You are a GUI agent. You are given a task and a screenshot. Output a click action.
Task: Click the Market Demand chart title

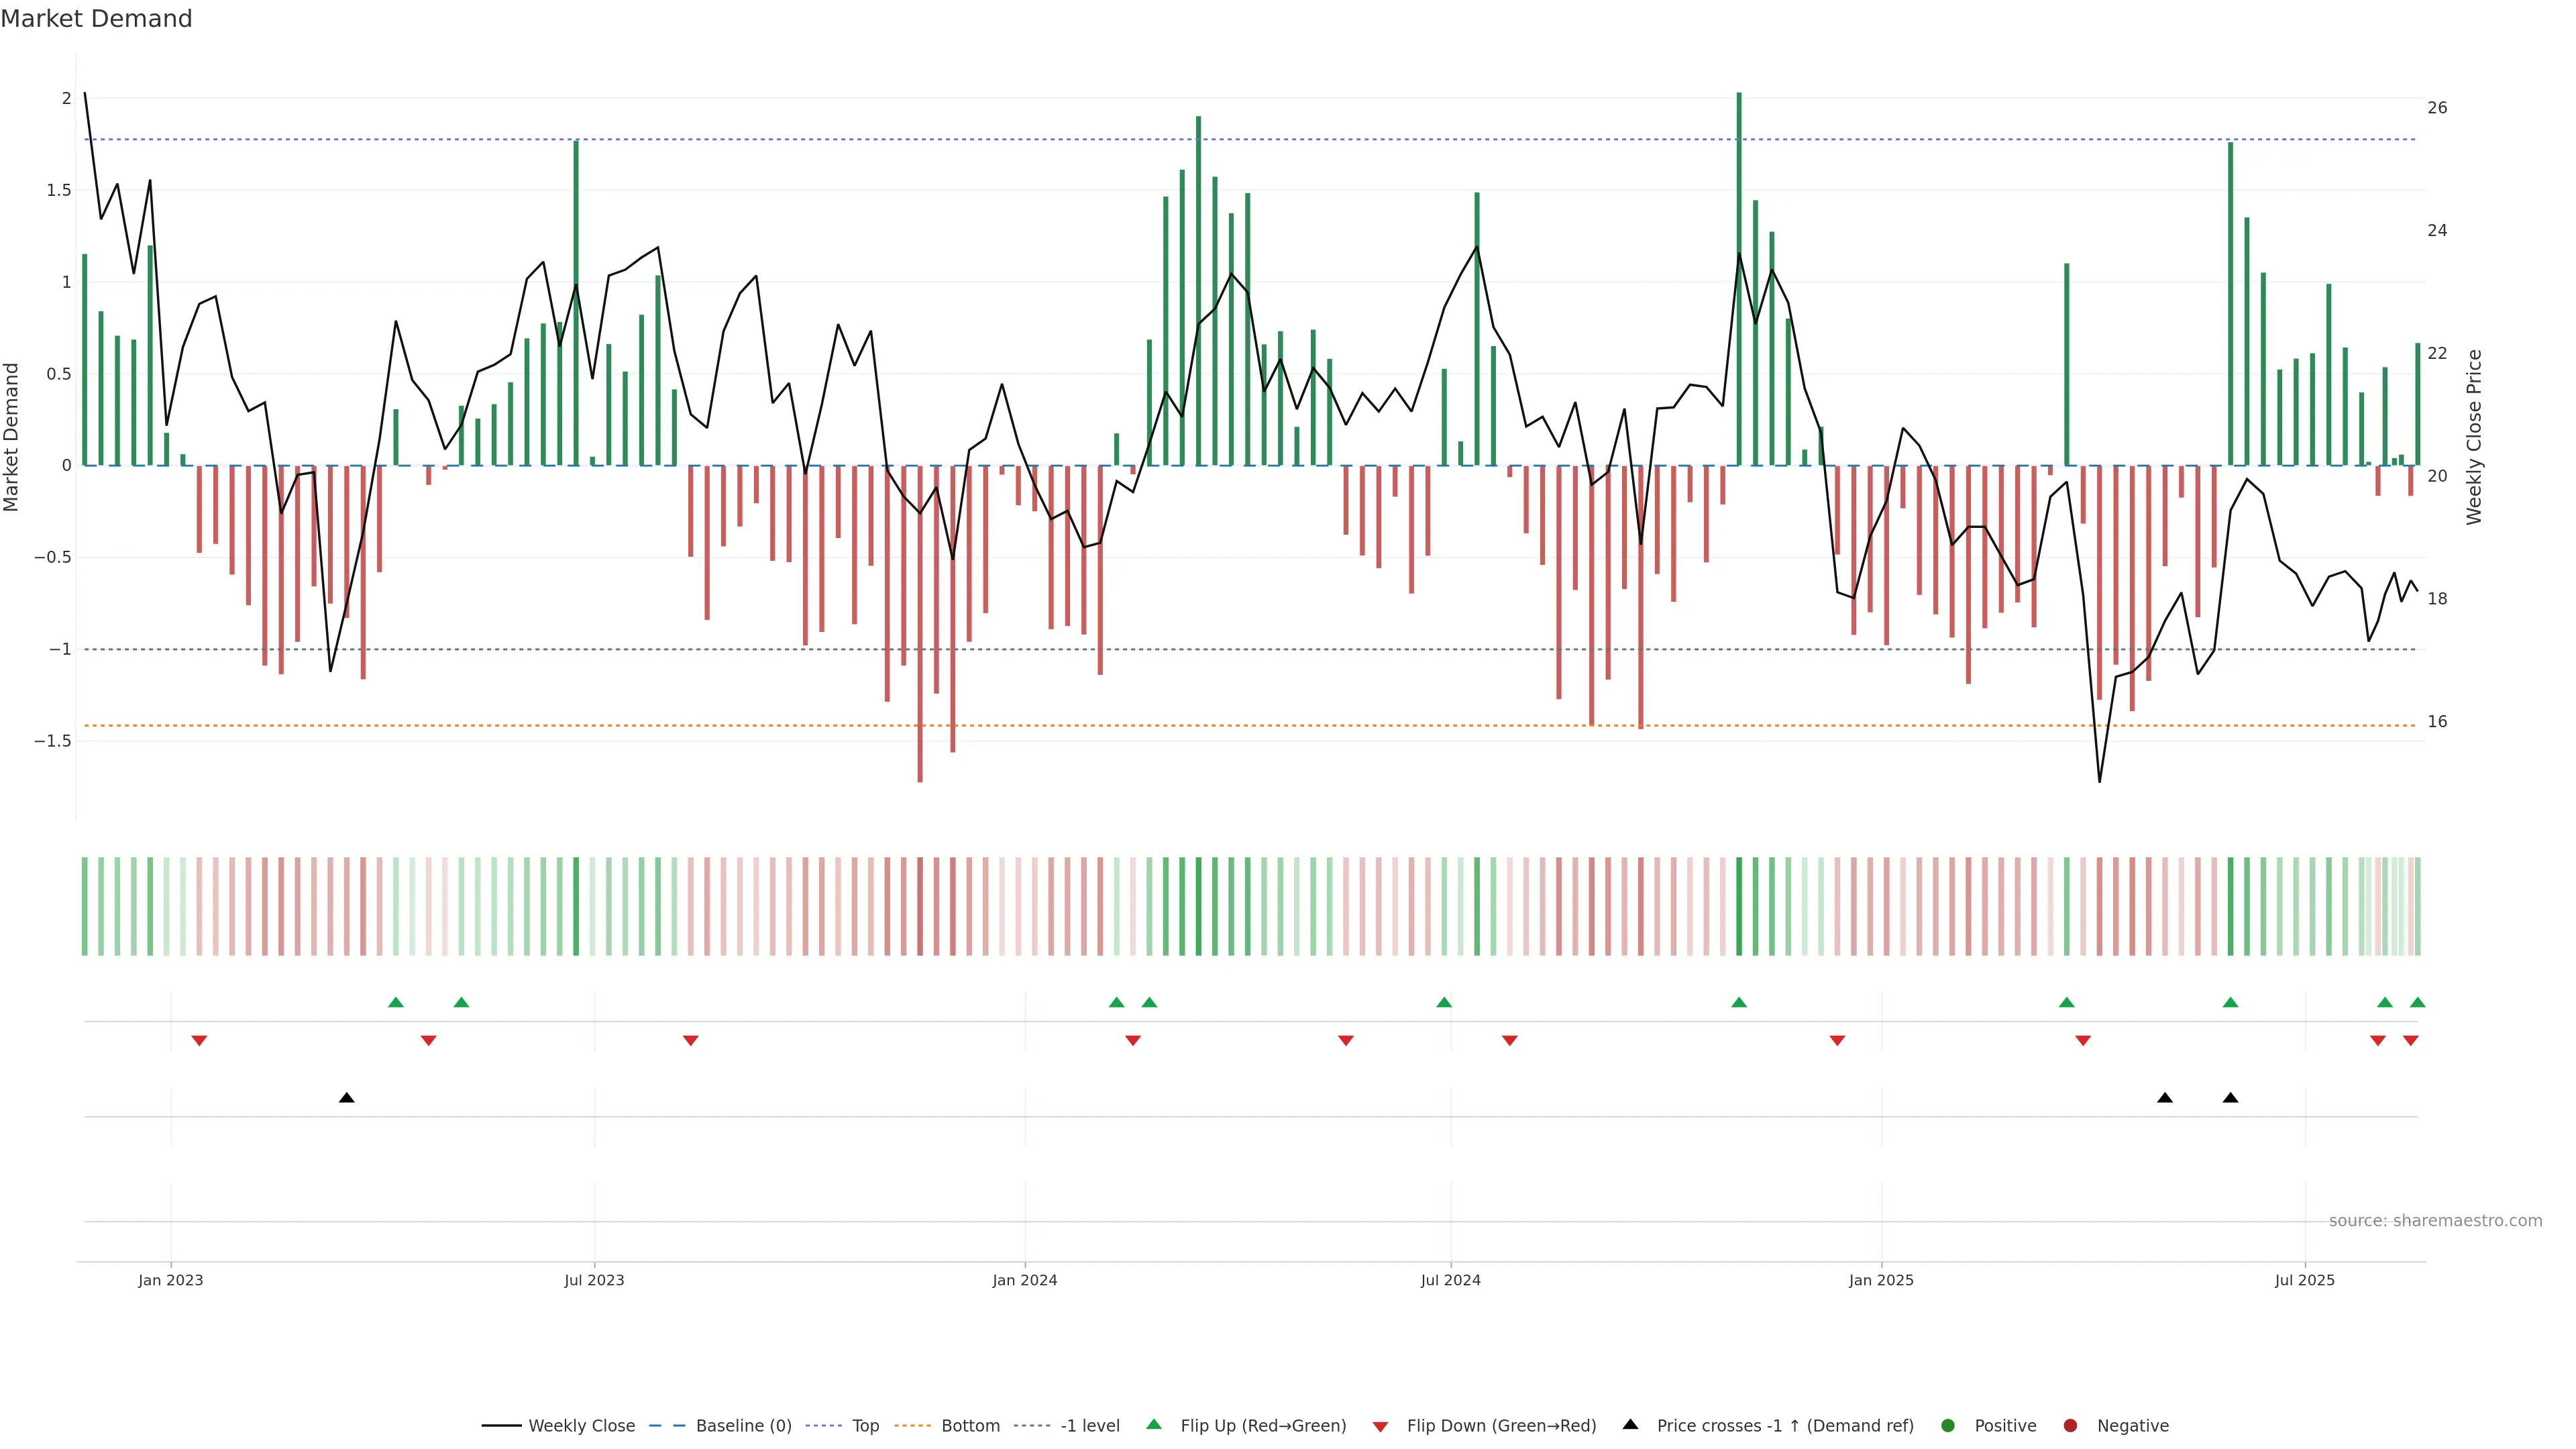coord(96,19)
